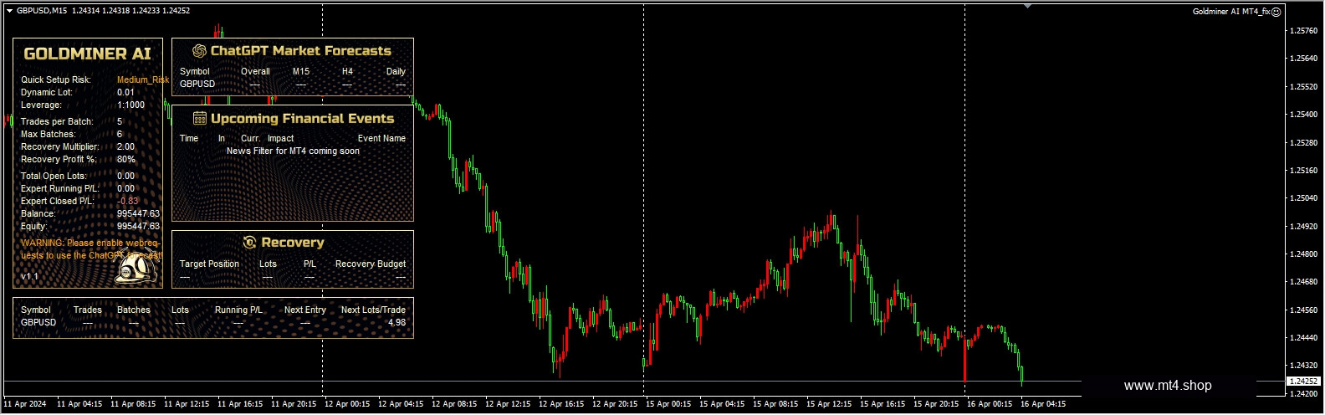Click the GBPUSD row in Market Forecasts
The width and height of the screenshot is (1325, 415).
pos(293,84)
